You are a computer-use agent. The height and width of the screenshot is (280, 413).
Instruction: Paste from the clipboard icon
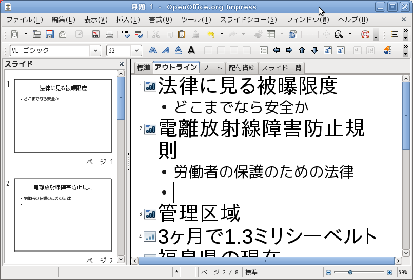182,35
